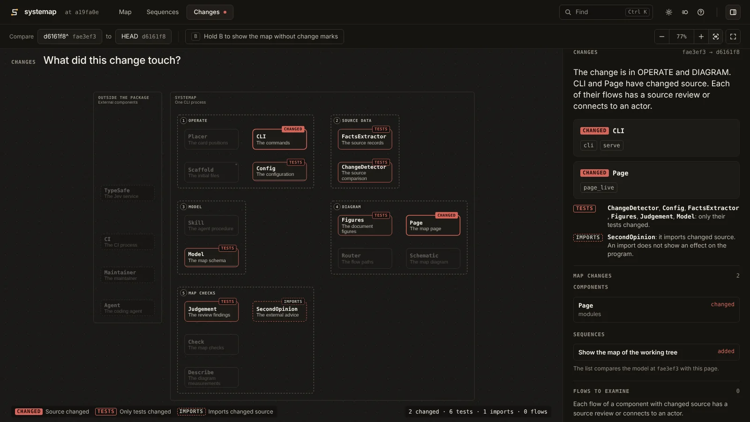Click the IMPORTS legend badge at bottom
This screenshot has width=750, height=422.
[191, 412]
